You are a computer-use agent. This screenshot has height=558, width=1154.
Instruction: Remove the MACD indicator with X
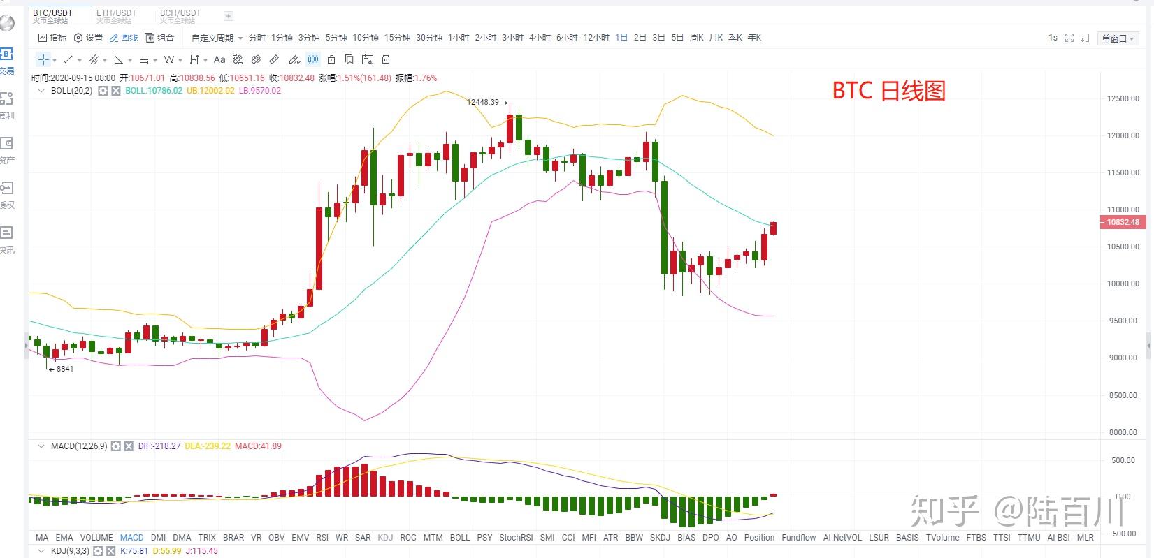(x=129, y=446)
